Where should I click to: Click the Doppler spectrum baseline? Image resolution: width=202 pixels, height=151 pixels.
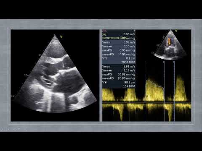(x=147, y=103)
